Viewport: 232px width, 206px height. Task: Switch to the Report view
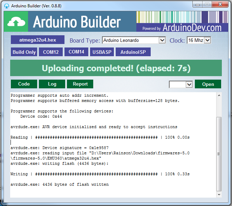[80, 84]
